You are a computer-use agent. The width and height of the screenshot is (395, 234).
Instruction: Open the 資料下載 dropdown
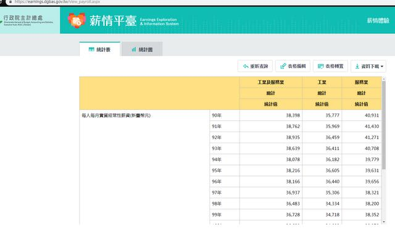click(368, 66)
